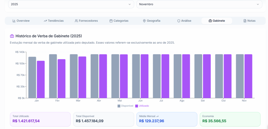The height and width of the screenshot is (129, 268).
Task: Click the gray Disponível legend color square
Action: point(119,106)
